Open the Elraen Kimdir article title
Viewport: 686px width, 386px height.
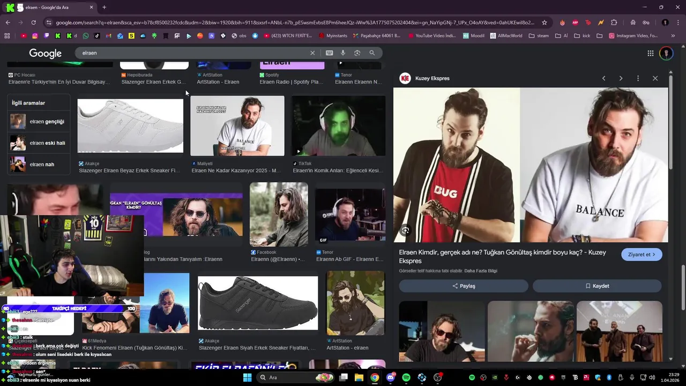(x=502, y=256)
